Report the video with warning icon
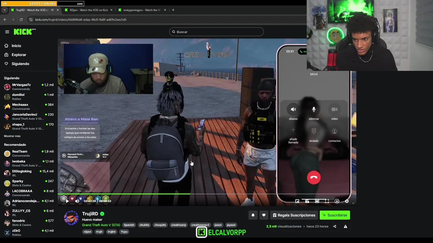This screenshot has height=243, width=433. pos(345,226)
